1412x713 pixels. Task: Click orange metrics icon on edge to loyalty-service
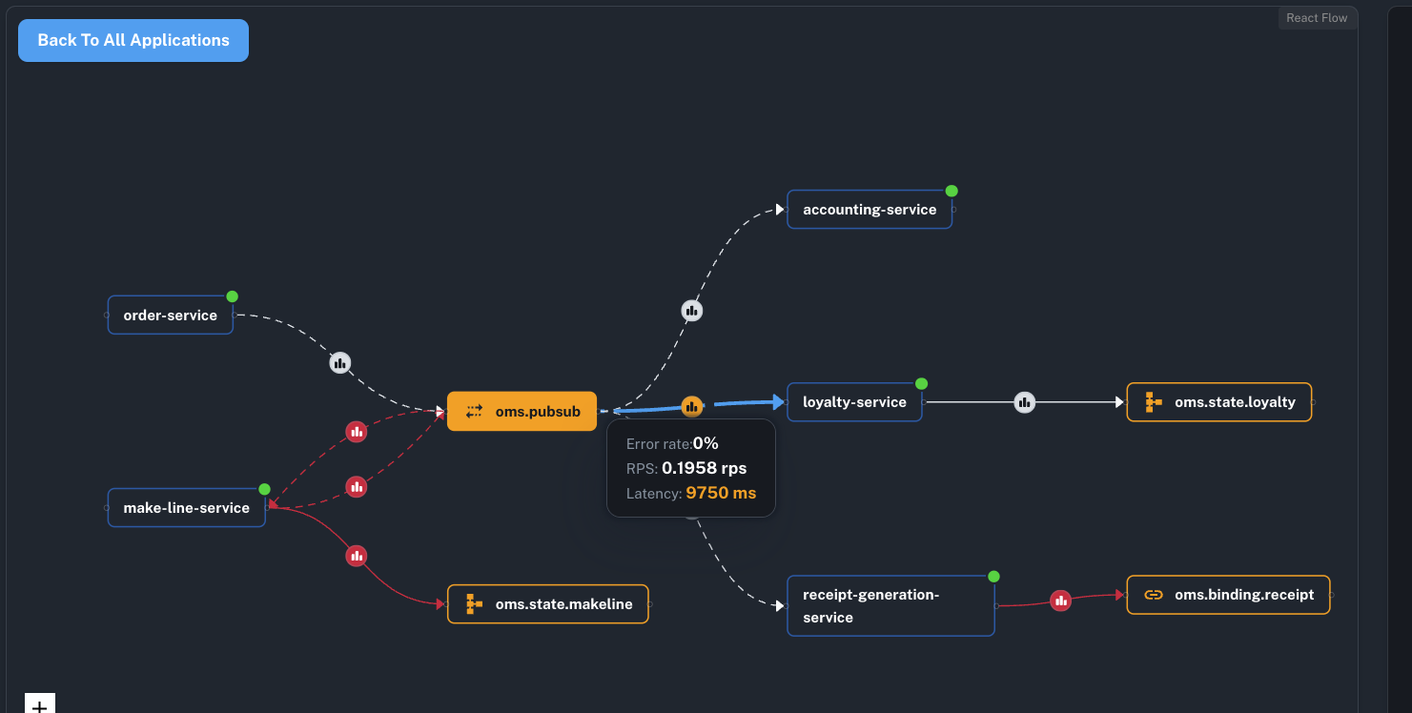pos(692,407)
